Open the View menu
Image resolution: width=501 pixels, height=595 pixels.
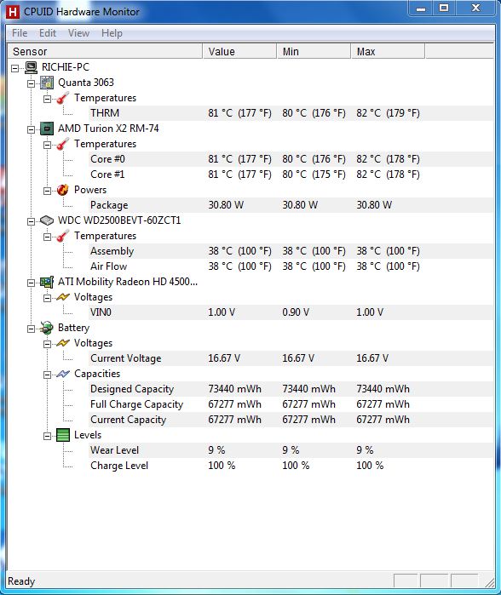[78, 33]
